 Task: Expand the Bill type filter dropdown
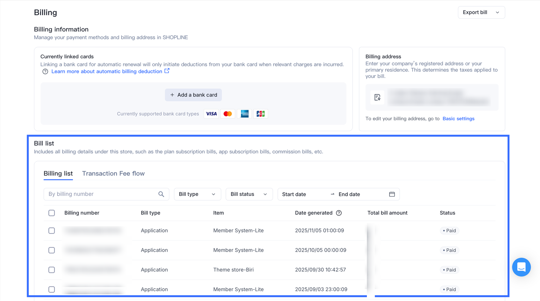[x=197, y=194]
